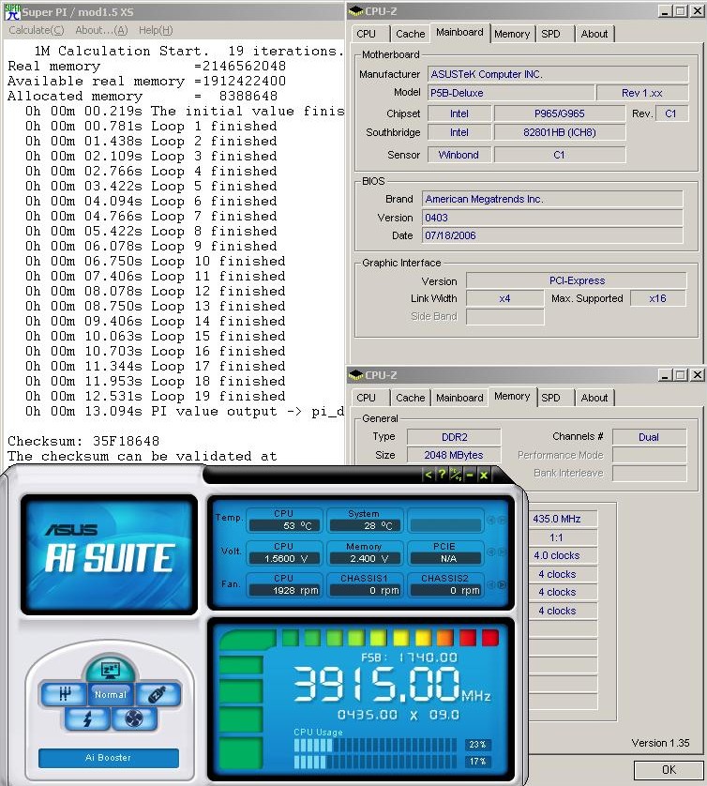
Task: Click the BIOS version field '0403'
Action: tap(552, 218)
